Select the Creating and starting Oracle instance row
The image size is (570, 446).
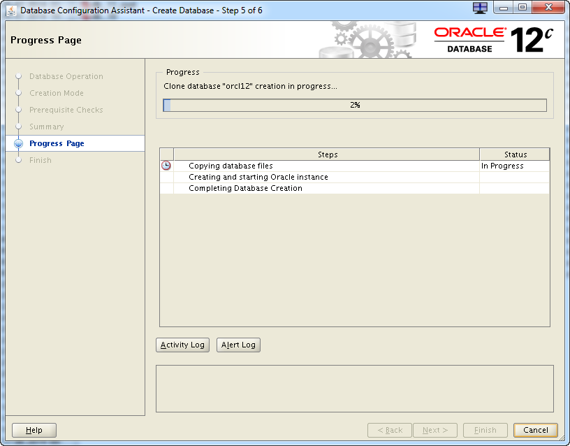coord(355,177)
